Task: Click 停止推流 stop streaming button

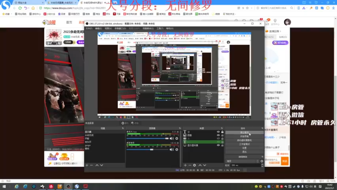Action: point(245,133)
